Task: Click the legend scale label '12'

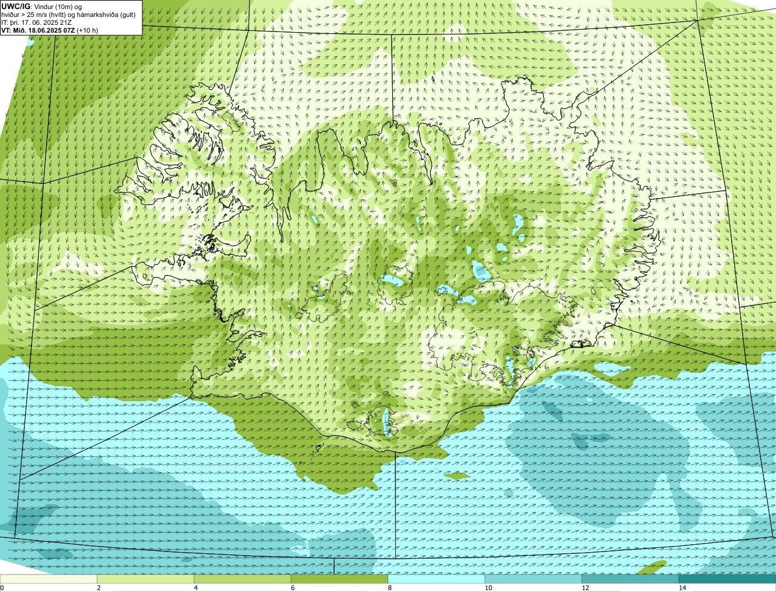Action: 585,588
